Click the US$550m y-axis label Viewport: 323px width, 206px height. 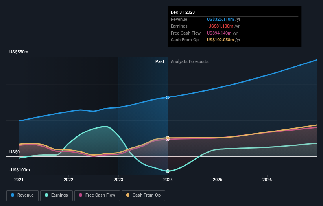(19, 52)
